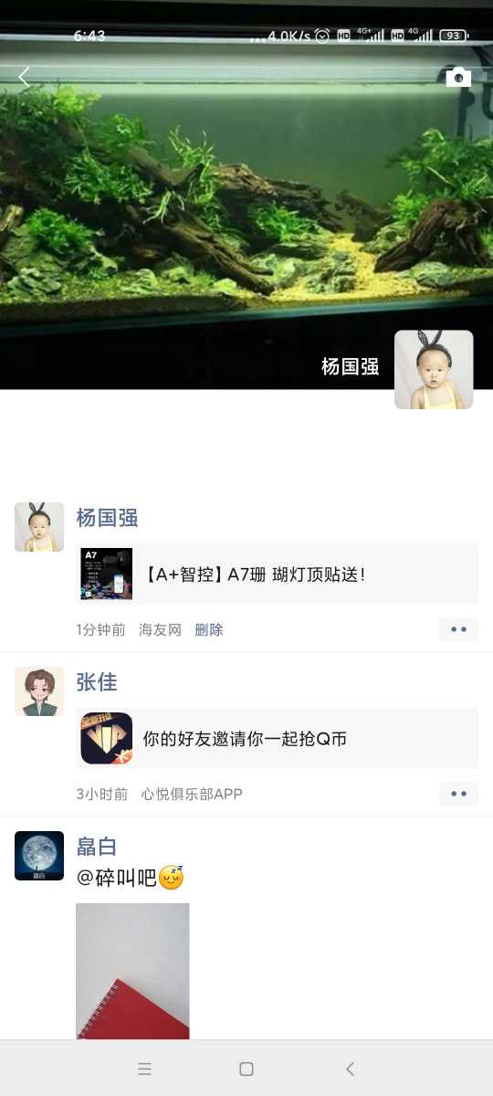Expand the like/comment menu on 张佳's post

(458, 794)
